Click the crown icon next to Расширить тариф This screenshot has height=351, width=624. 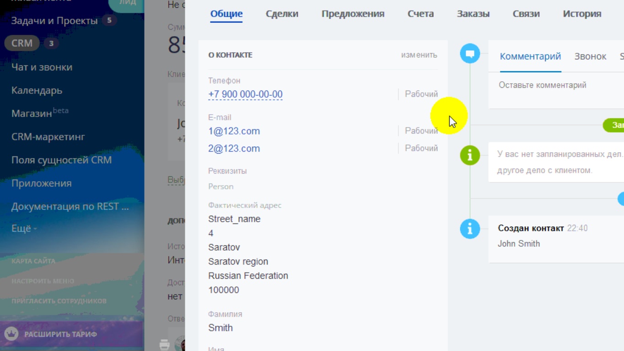click(x=11, y=334)
